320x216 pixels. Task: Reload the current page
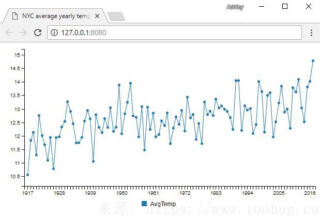point(38,33)
